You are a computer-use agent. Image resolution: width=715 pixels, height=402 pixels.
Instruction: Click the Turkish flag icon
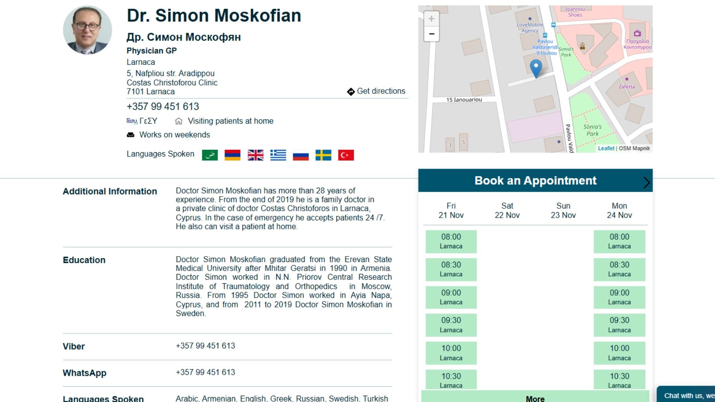[346, 155]
